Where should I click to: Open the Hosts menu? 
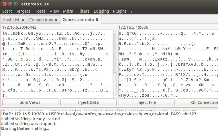click(40, 11)
